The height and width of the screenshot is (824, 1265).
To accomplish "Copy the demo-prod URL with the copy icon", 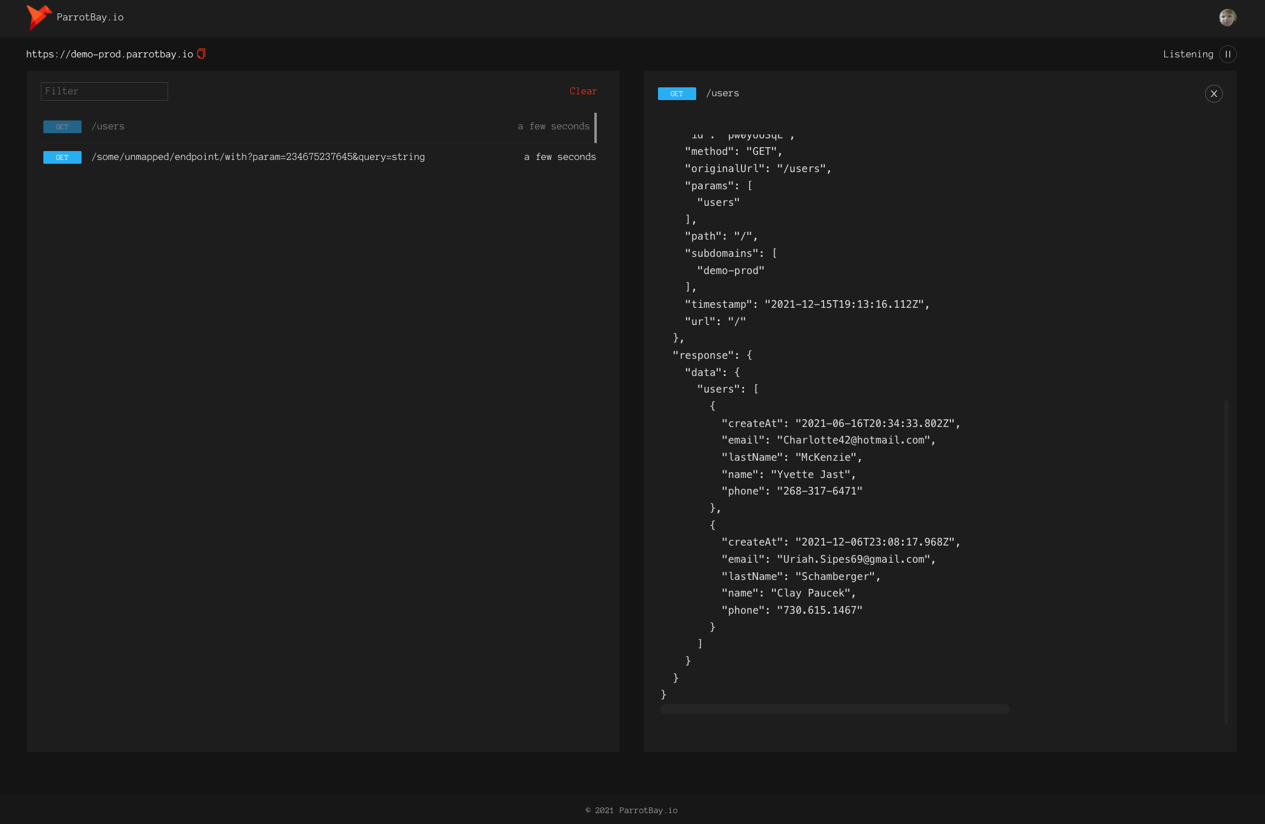I will (x=201, y=54).
